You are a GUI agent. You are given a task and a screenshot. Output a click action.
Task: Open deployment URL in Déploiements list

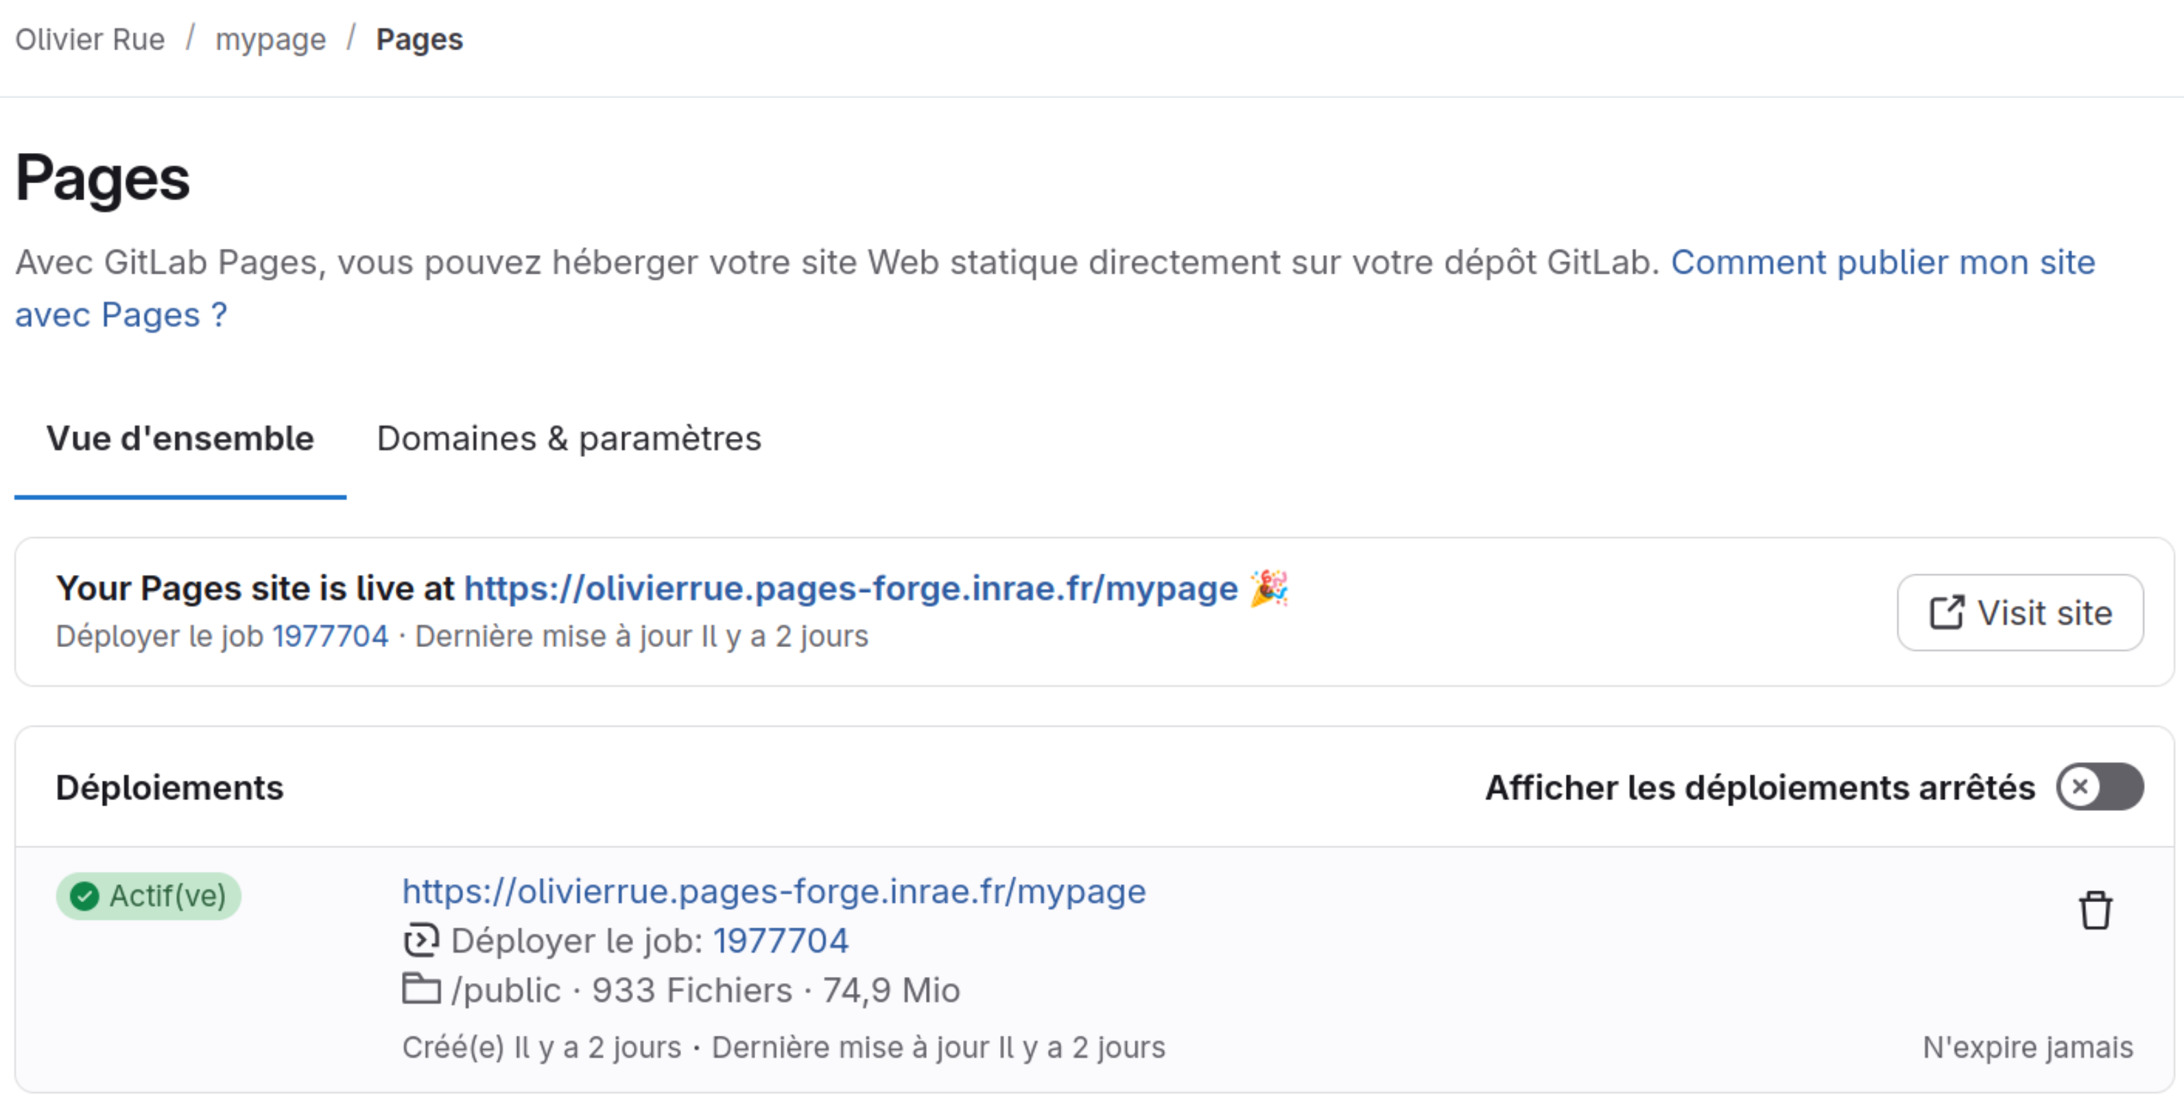point(773,890)
